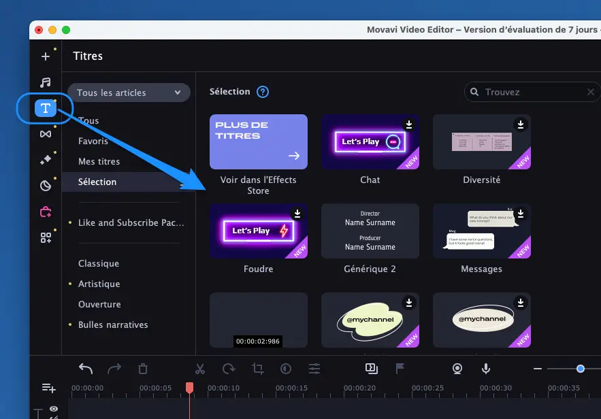Viewport: 601px width, 419px height.
Task: Open clip properties sliders icon
Action: point(314,369)
